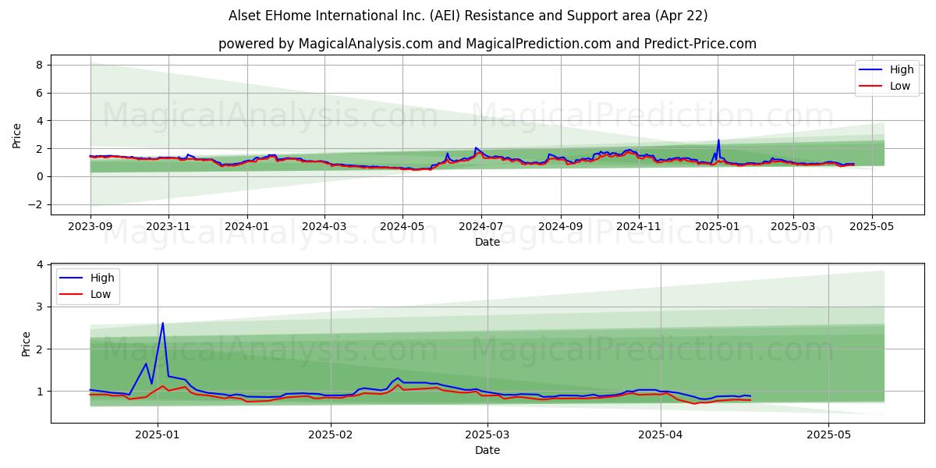Screen dimensions: 936x468
Task: Click the 'powered by MagicalAnalysis.com' subtitle line
Action: point(487,44)
